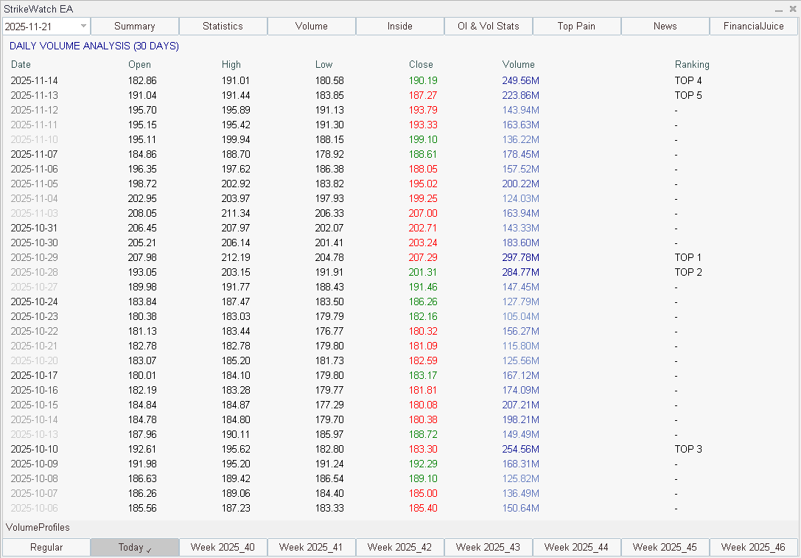The image size is (801, 558).
Task: Switch to the Top Pain tab
Action: click(576, 26)
